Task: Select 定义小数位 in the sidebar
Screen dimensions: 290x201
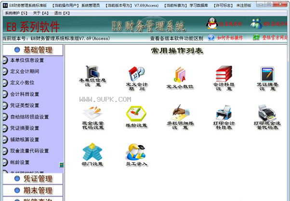Action: click(x=22, y=82)
